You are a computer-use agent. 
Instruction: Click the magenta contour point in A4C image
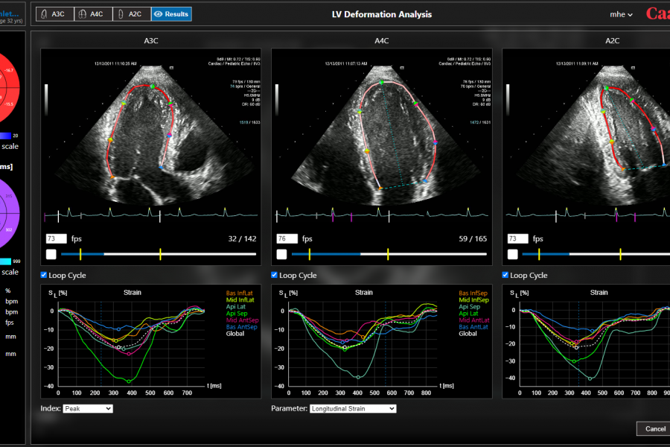(435, 142)
